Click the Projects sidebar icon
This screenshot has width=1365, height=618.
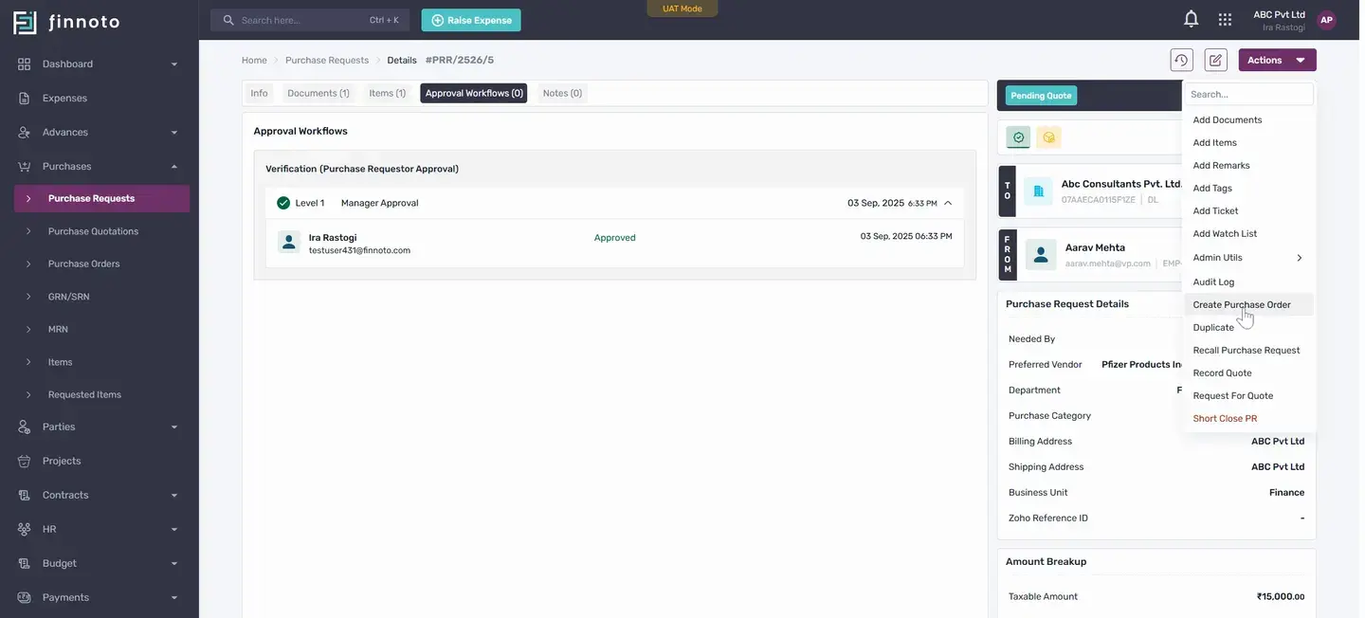pos(25,461)
